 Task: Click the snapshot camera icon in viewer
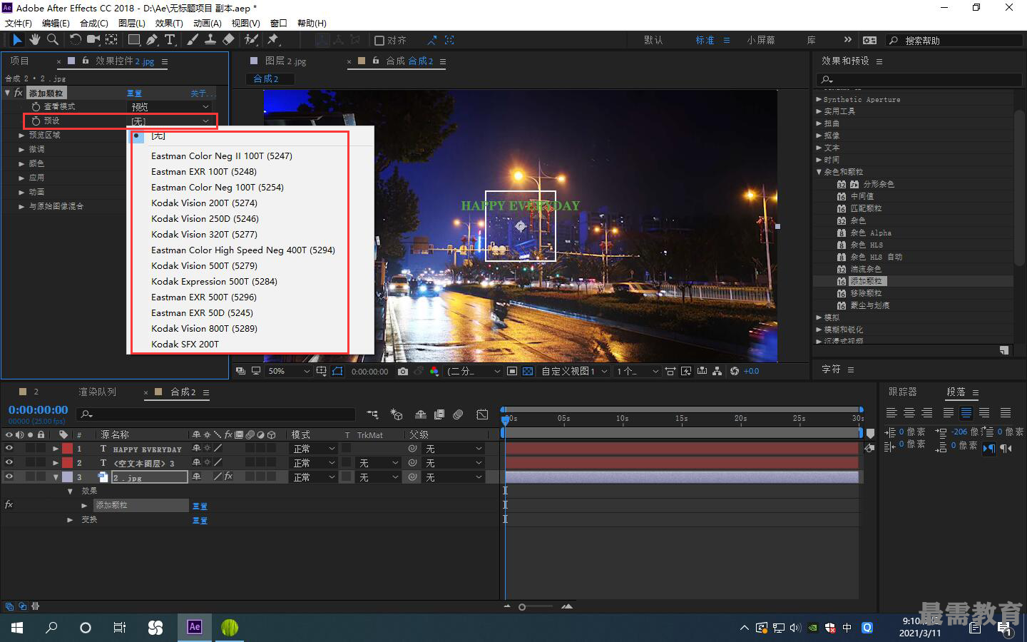[x=403, y=371]
